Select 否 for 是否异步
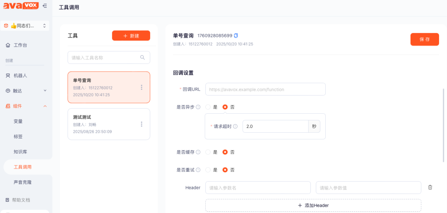447x213 pixels. point(225,107)
